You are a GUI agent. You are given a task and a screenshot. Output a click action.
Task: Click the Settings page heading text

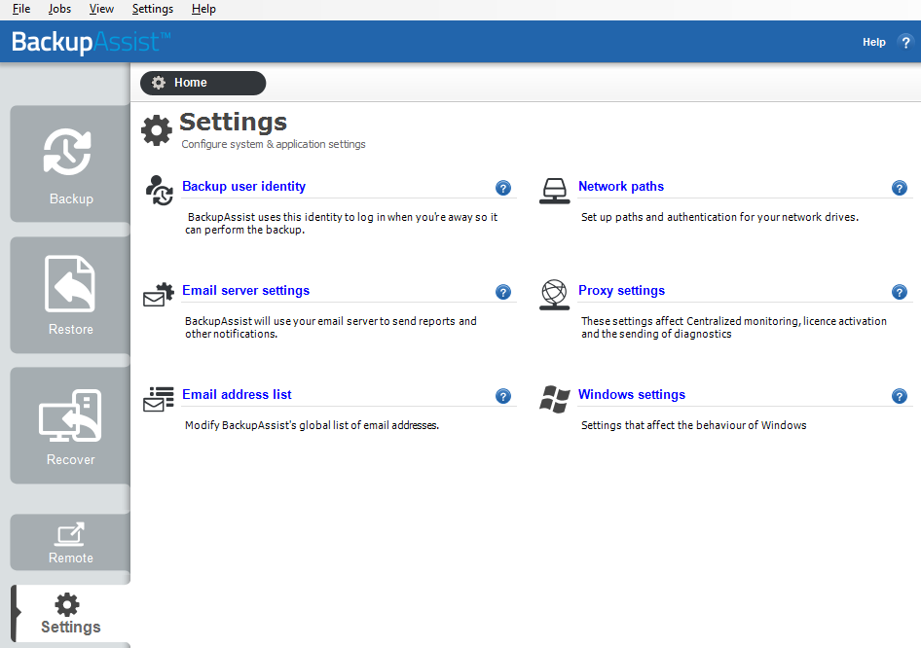coord(234,122)
